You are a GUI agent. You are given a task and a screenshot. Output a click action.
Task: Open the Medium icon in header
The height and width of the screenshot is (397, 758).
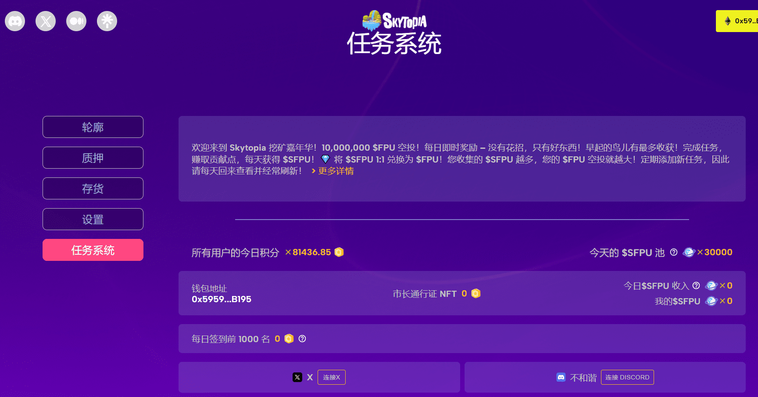[76, 21]
